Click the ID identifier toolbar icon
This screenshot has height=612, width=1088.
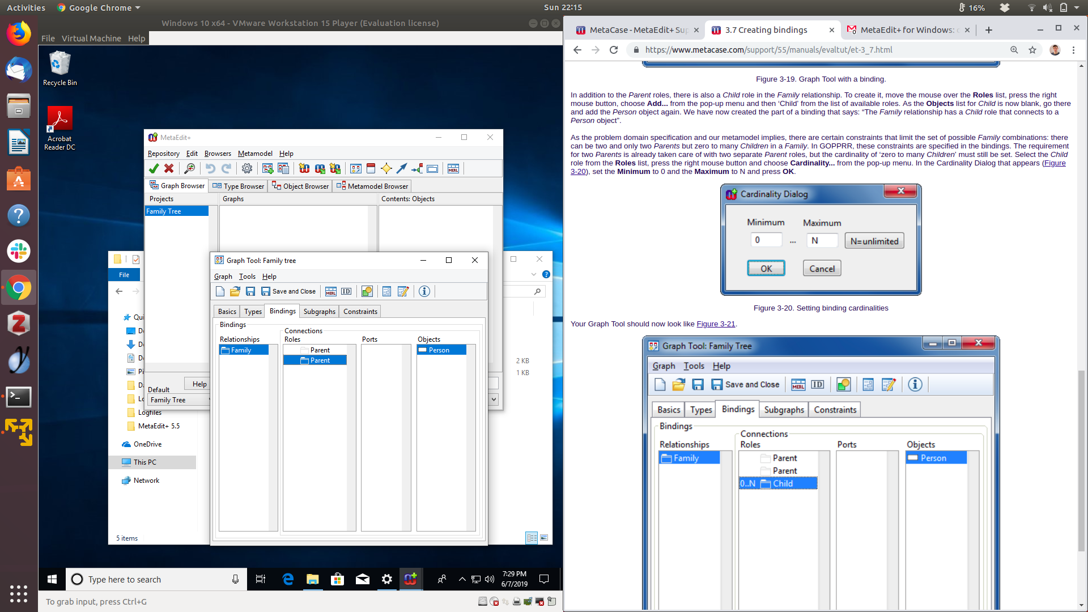(346, 291)
